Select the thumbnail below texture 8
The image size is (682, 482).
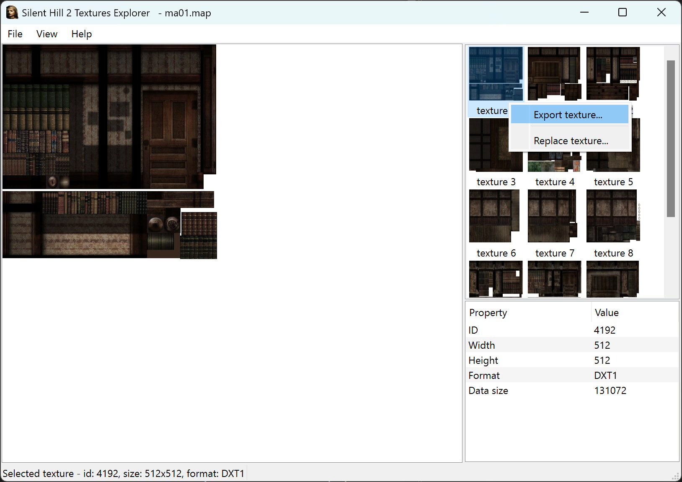(x=613, y=279)
